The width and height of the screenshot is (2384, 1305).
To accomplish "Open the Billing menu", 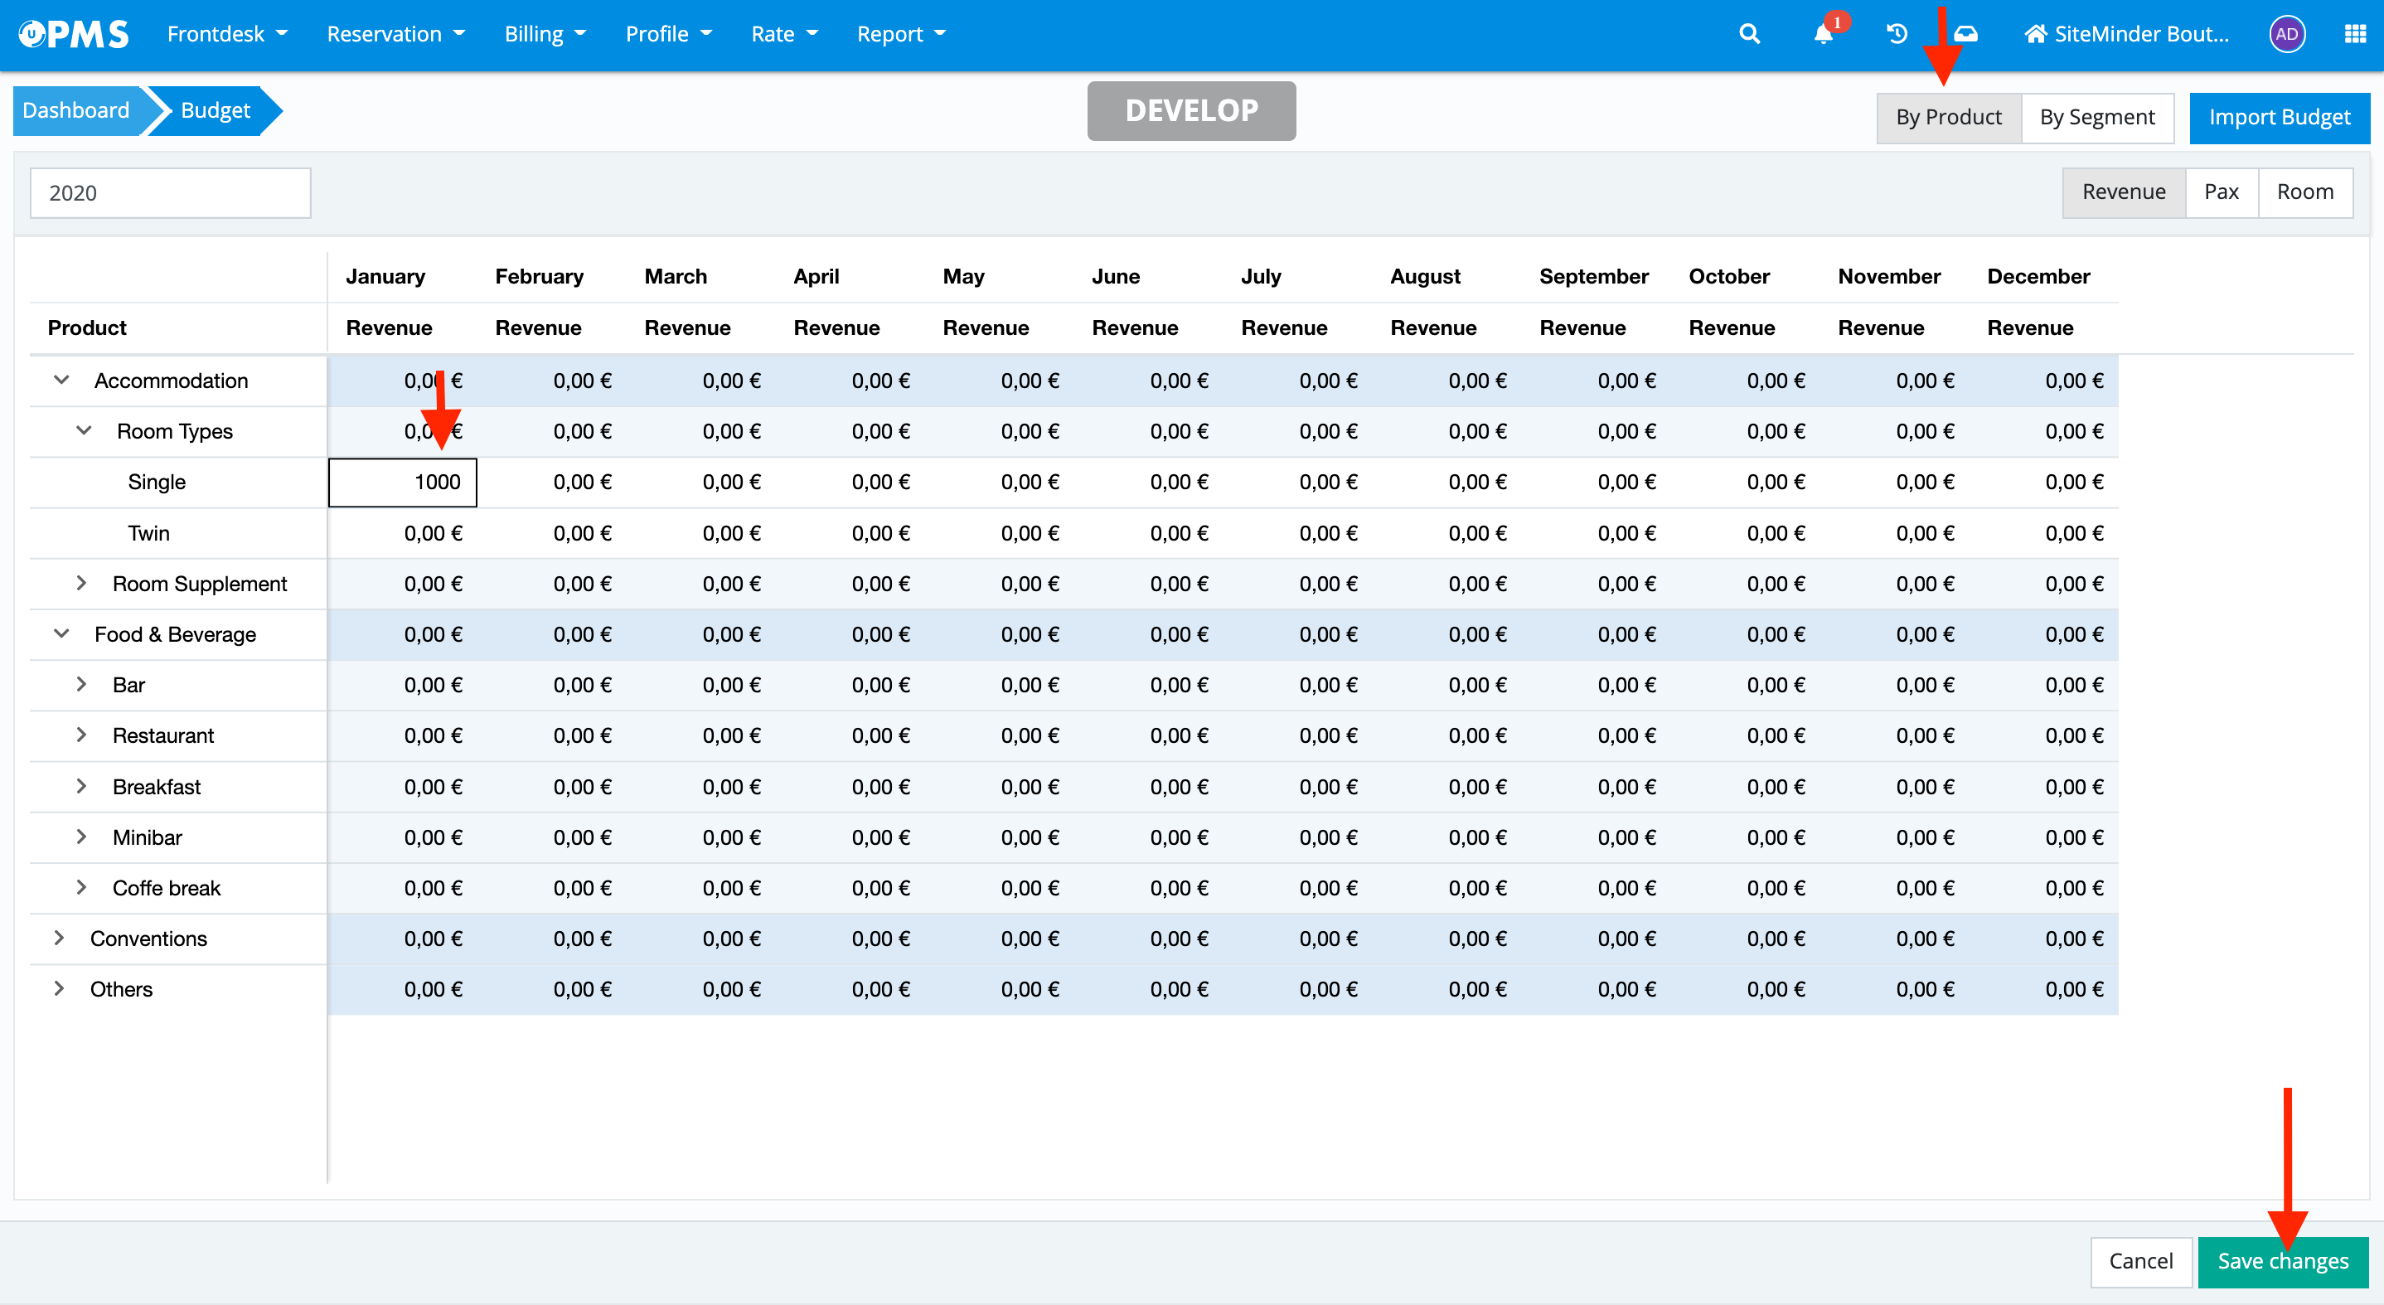I will [544, 34].
